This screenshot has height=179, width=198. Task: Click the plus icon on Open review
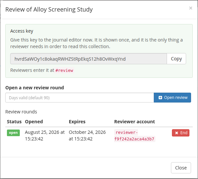[160, 98]
